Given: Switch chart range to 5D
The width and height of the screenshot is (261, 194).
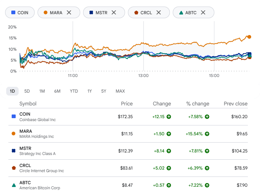Looking at the screenshot, I should tap(27, 91).
